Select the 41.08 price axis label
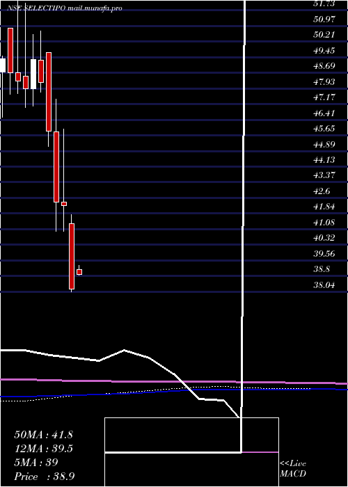The width and height of the screenshot is (348, 487). click(x=324, y=223)
